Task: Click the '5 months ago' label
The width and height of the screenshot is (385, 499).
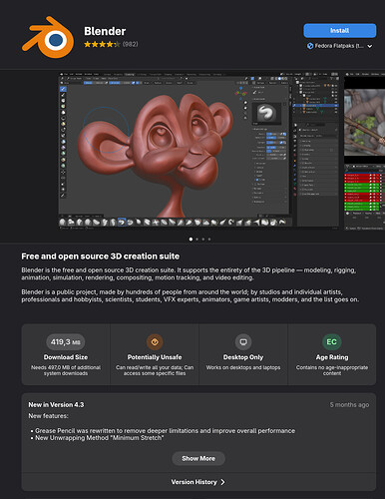Action: (x=349, y=405)
